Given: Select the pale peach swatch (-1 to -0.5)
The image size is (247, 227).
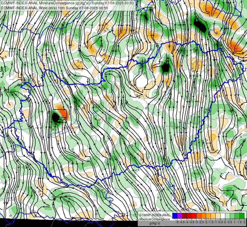Looking at the screenshot, I should point(218,216).
